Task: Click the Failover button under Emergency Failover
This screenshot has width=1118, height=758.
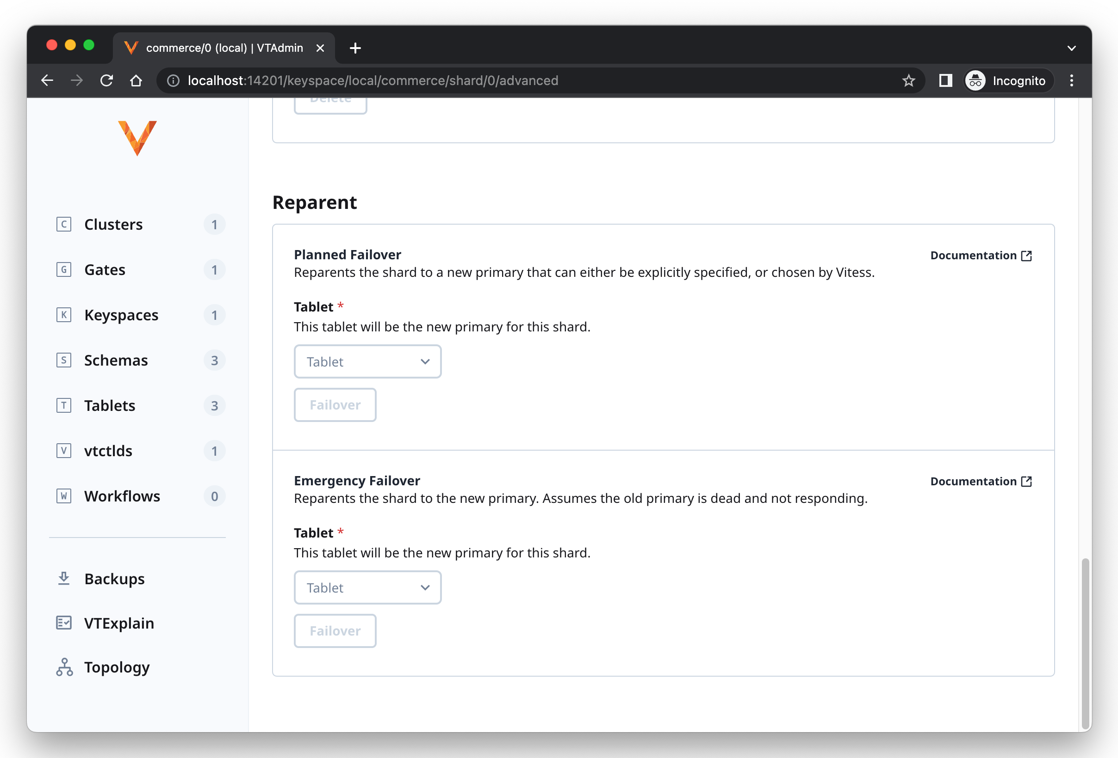Action: click(335, 630)
